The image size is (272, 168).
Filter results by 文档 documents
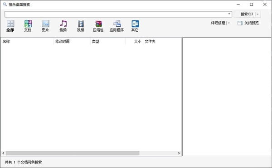[28, 26]
